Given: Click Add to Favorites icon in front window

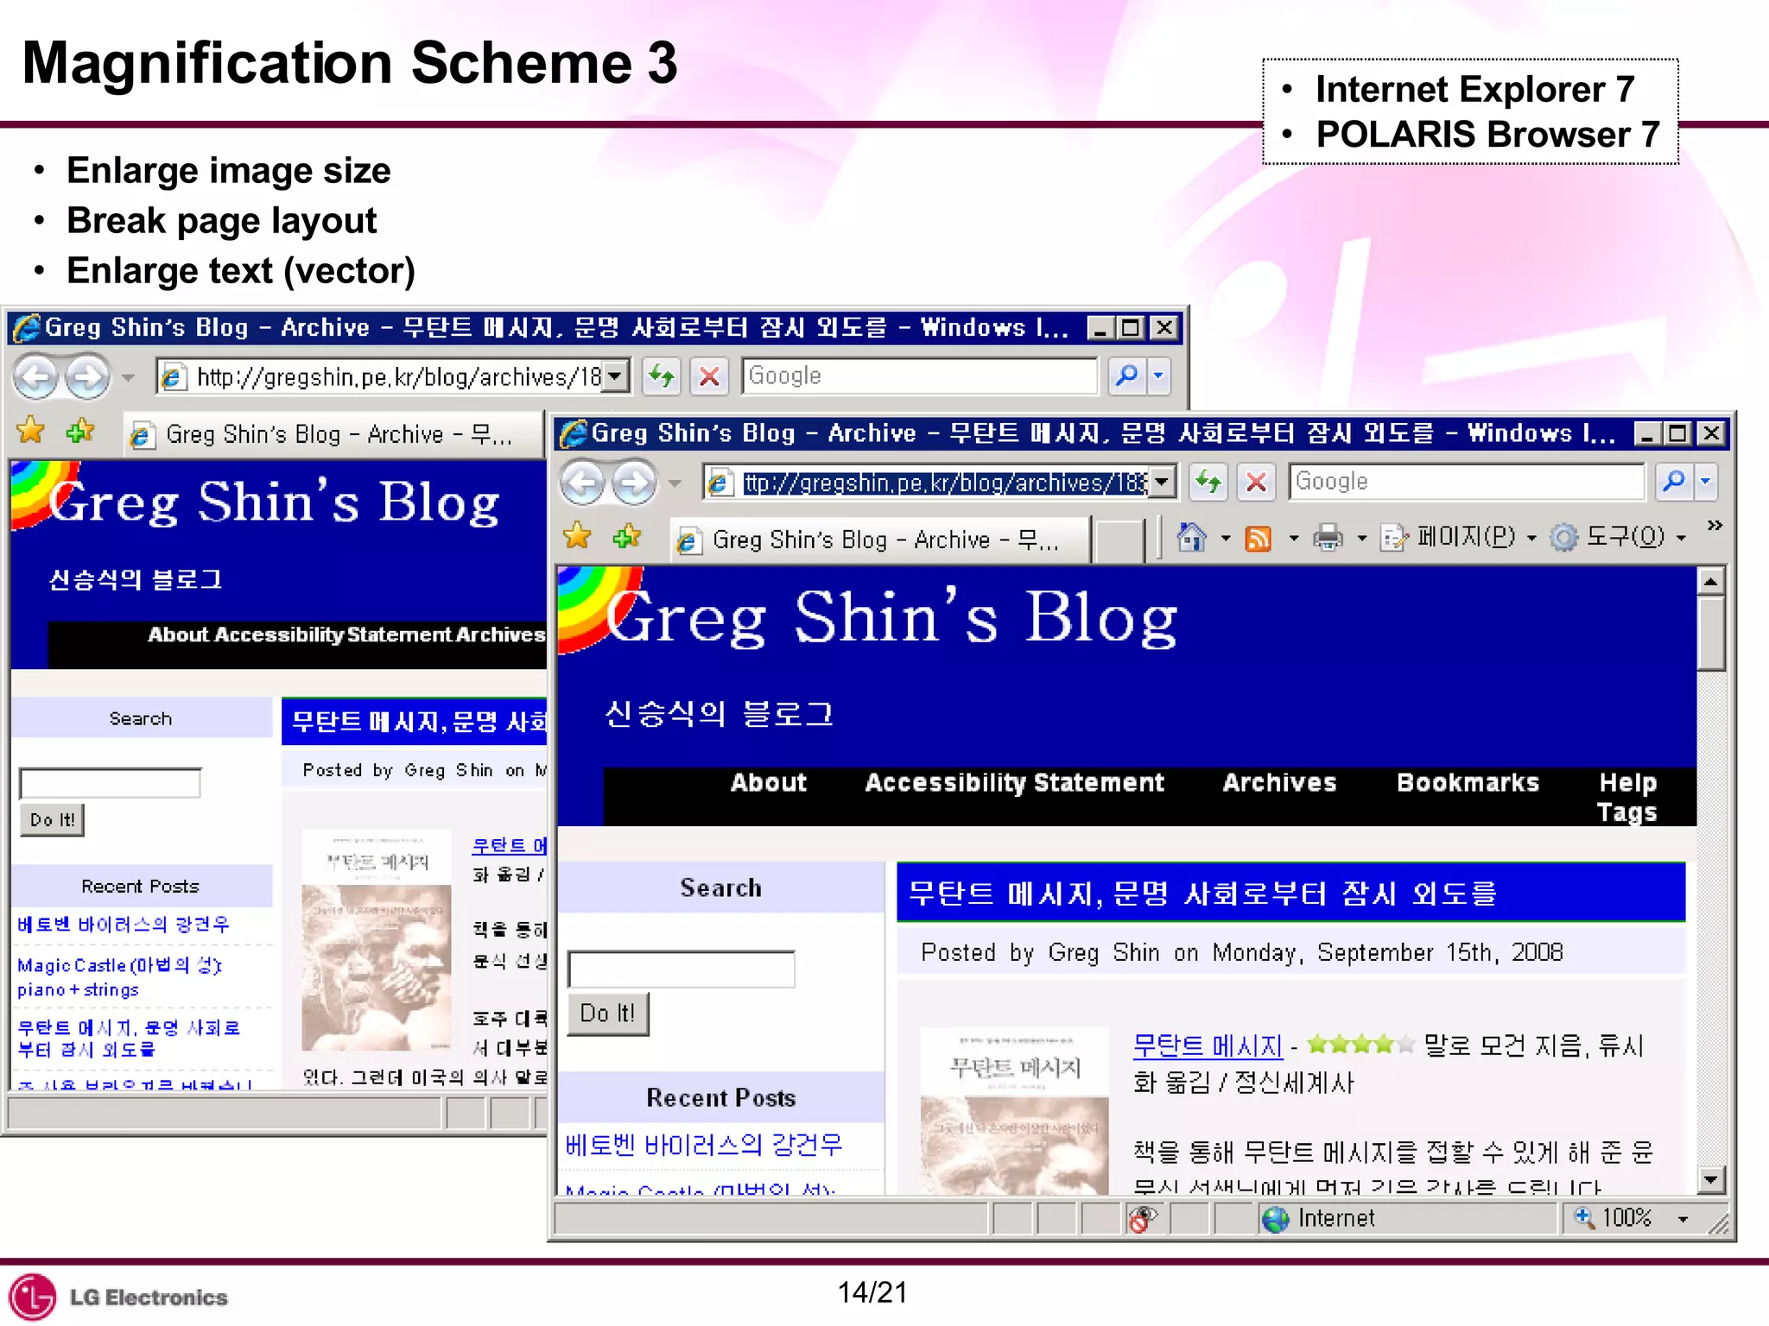Looking at the screenshot, I should [627, 537].
